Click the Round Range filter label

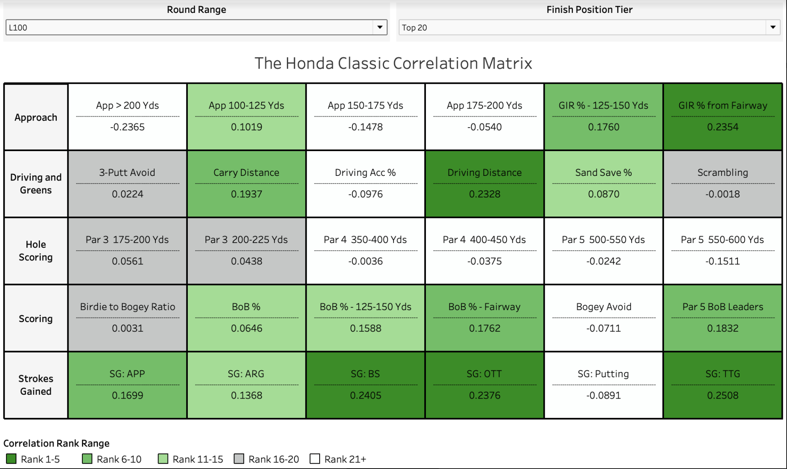pos(197,10)
